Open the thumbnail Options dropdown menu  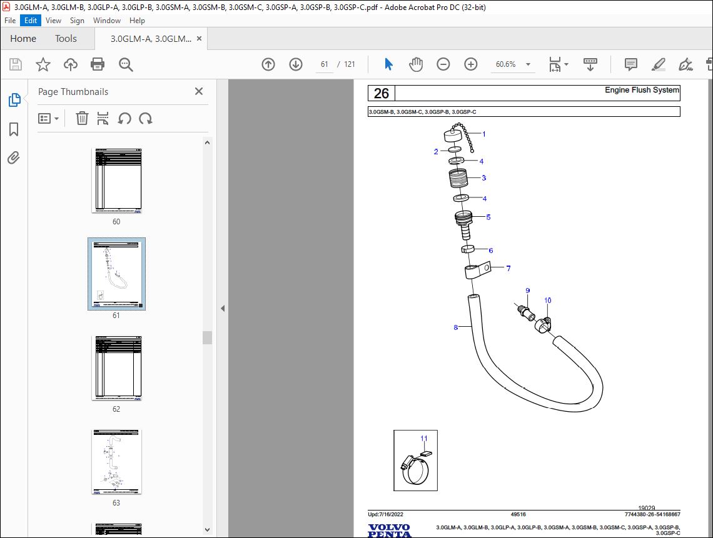49,119
